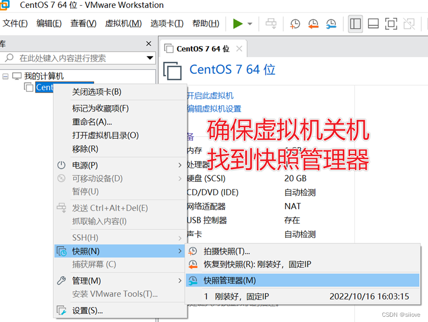The height and width of the screenshot is (322, 428).
Task: Open the 文件(F) menu
Action: coord(15,24)
